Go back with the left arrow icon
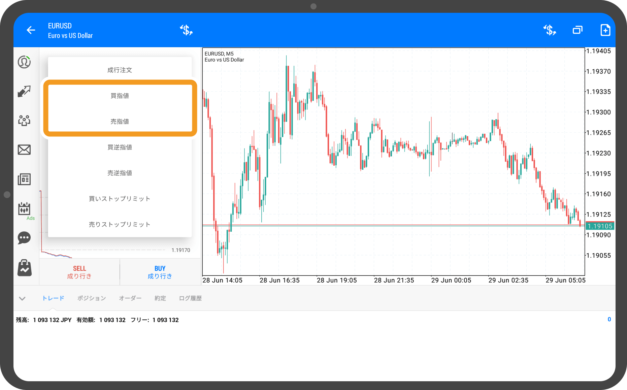This screenshot has width=627, height=390. coord(31,30)
